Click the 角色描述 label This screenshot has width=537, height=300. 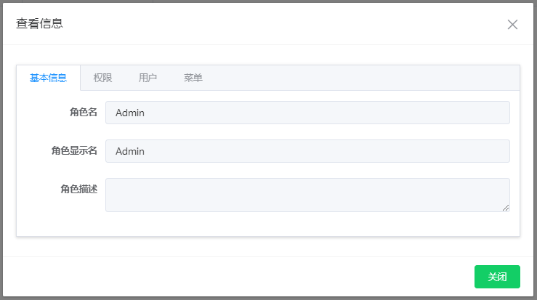[78, 189]
